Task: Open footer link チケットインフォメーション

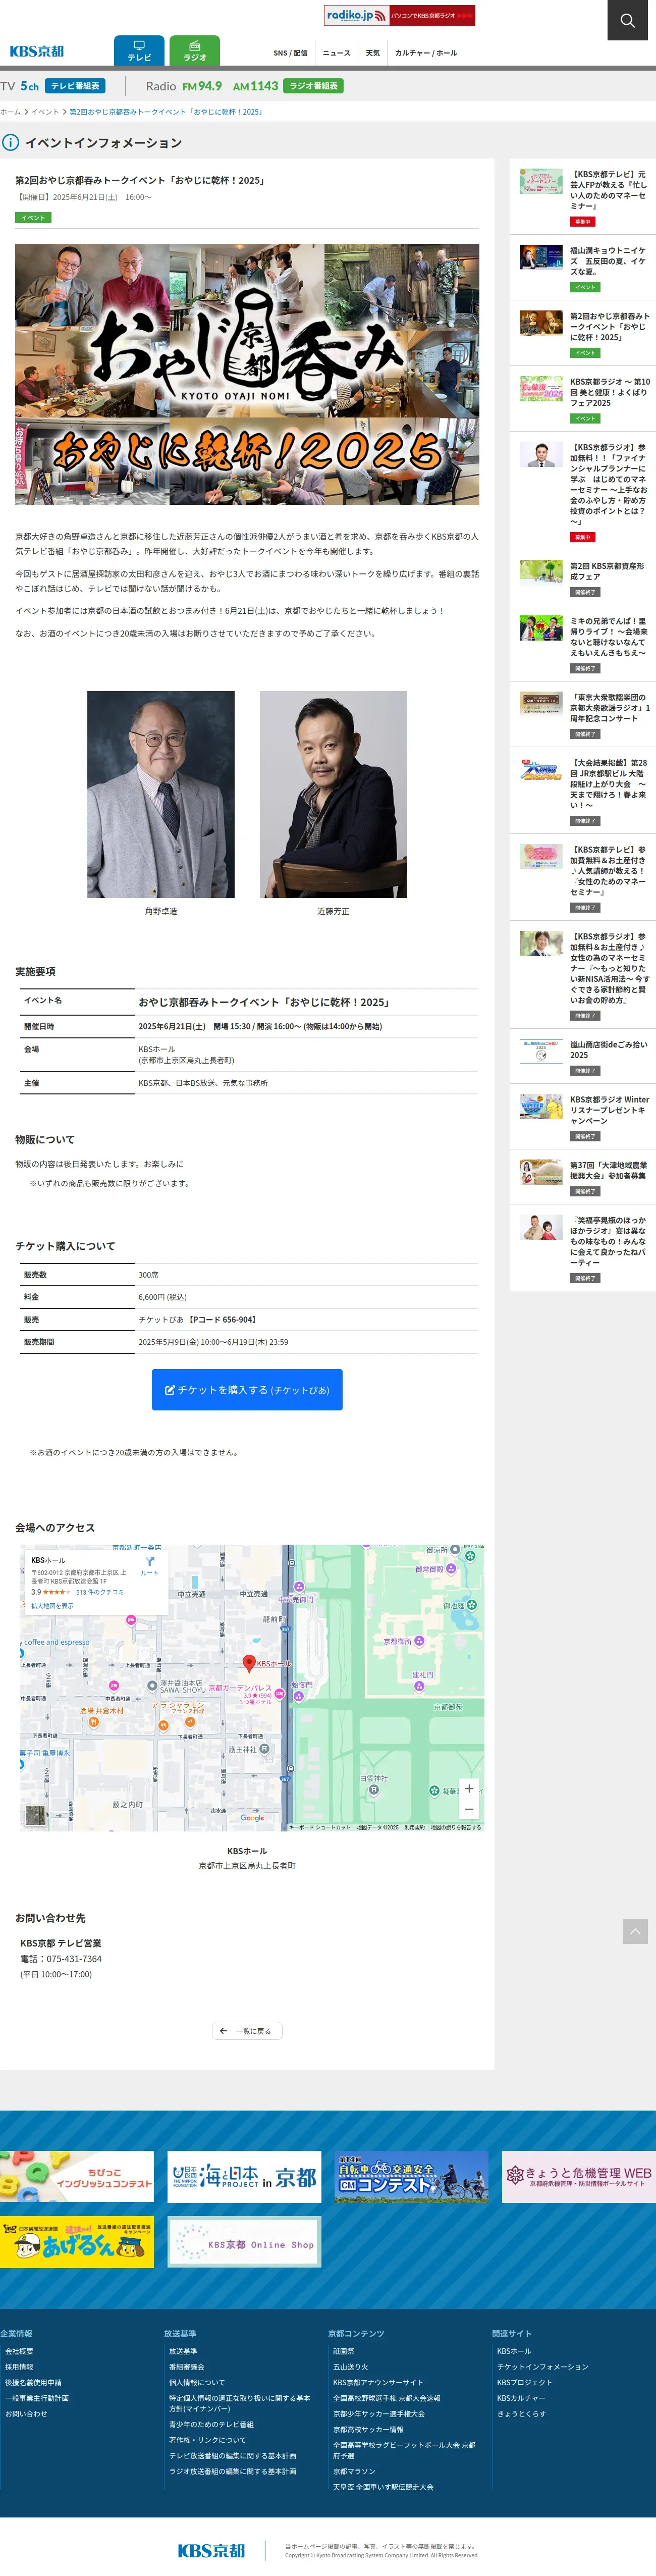Action: [542, 2366]
